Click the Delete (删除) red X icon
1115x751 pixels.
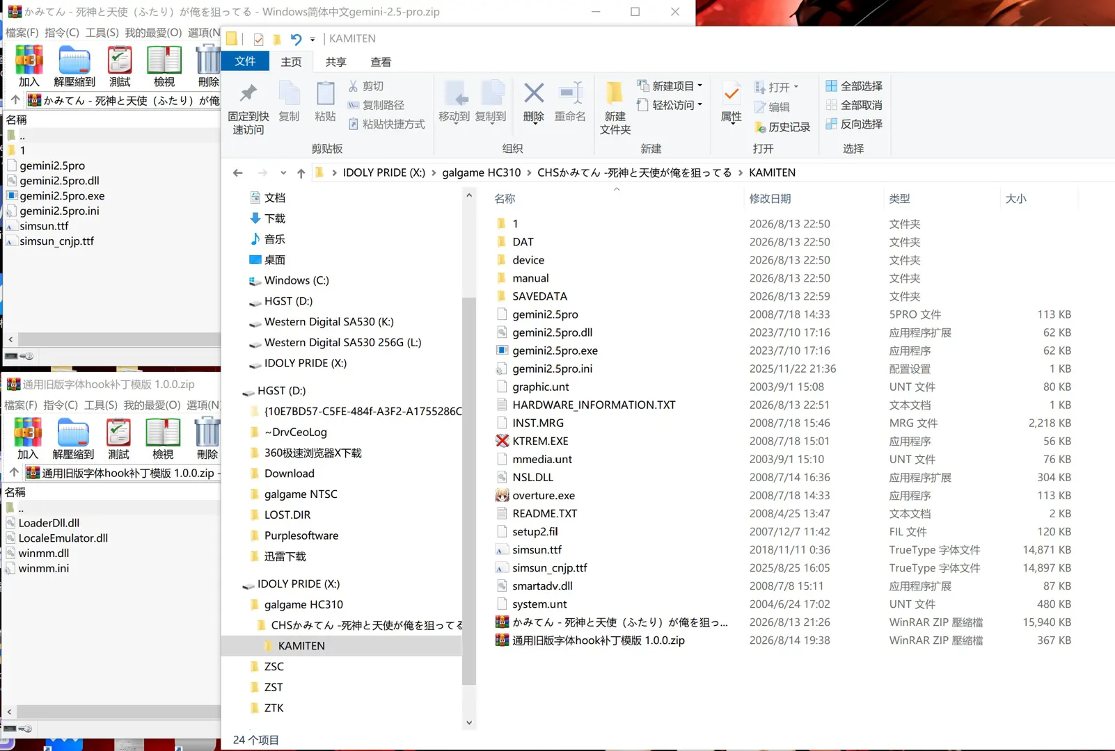click(x=534, y=93)
